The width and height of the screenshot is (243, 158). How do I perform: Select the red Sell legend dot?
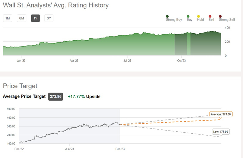210,16
